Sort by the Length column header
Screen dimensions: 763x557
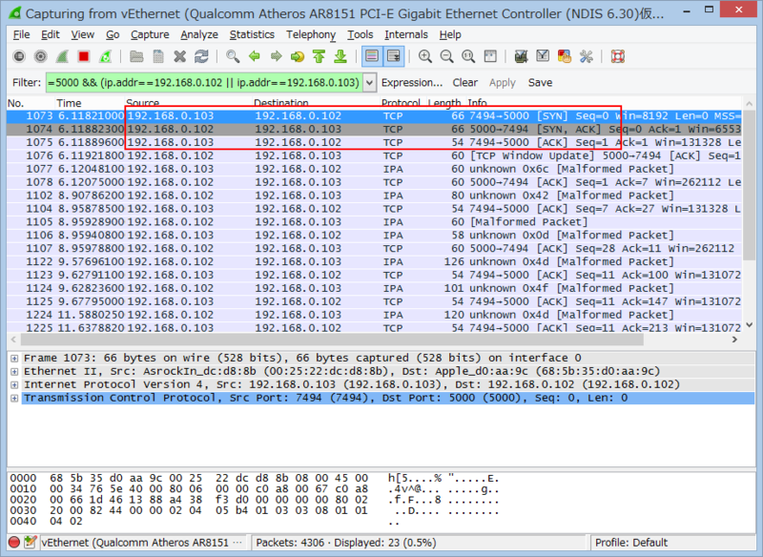pyautogui.click(x=445, y=103)
